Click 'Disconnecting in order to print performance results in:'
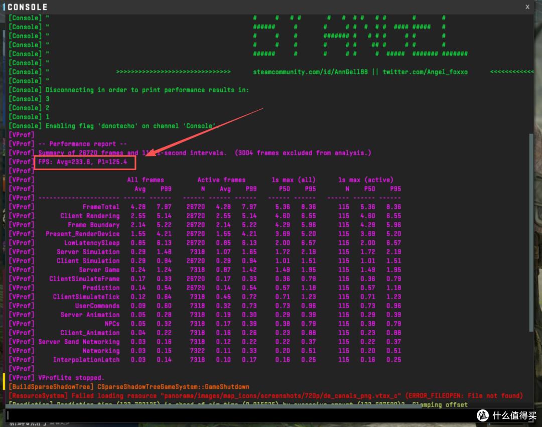The width and height of the screenshot is (542, 427). pyautogui.click(x=147, y=90)
